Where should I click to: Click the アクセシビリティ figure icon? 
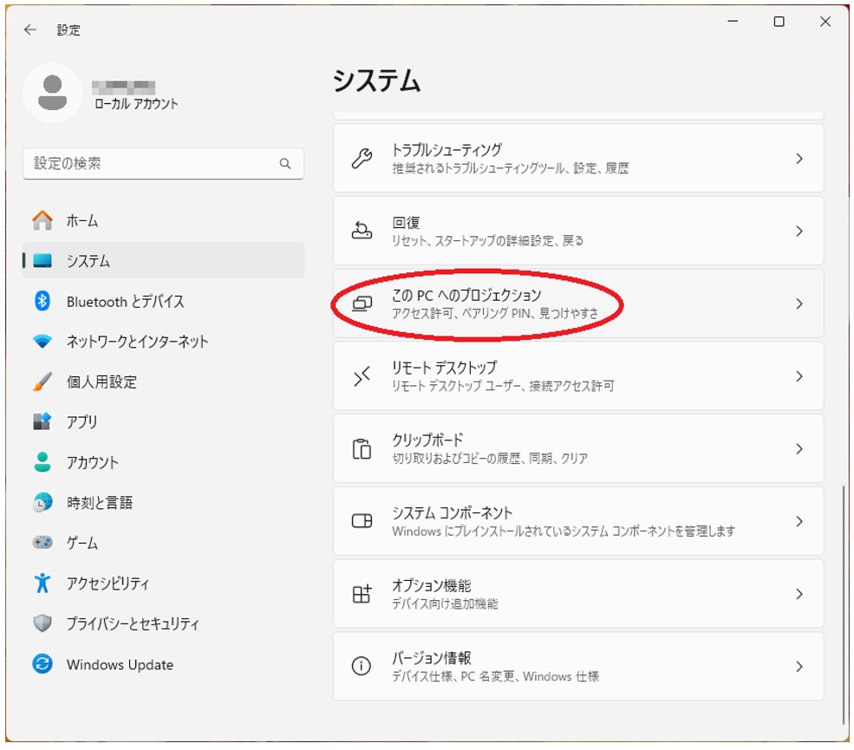tap(42, 583)
